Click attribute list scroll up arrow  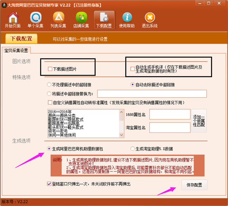(x=121, y=112)
